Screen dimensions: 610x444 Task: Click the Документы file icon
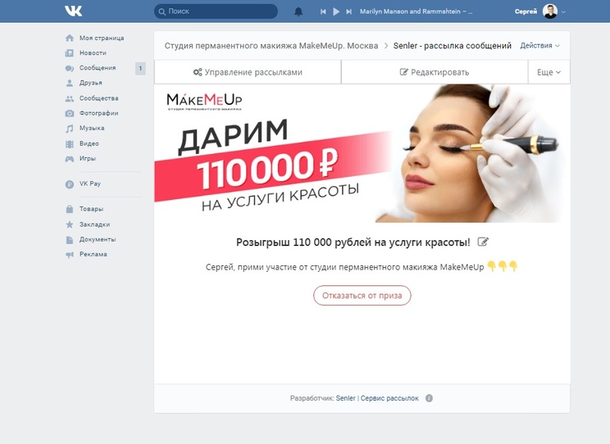[x=70, y=239]
